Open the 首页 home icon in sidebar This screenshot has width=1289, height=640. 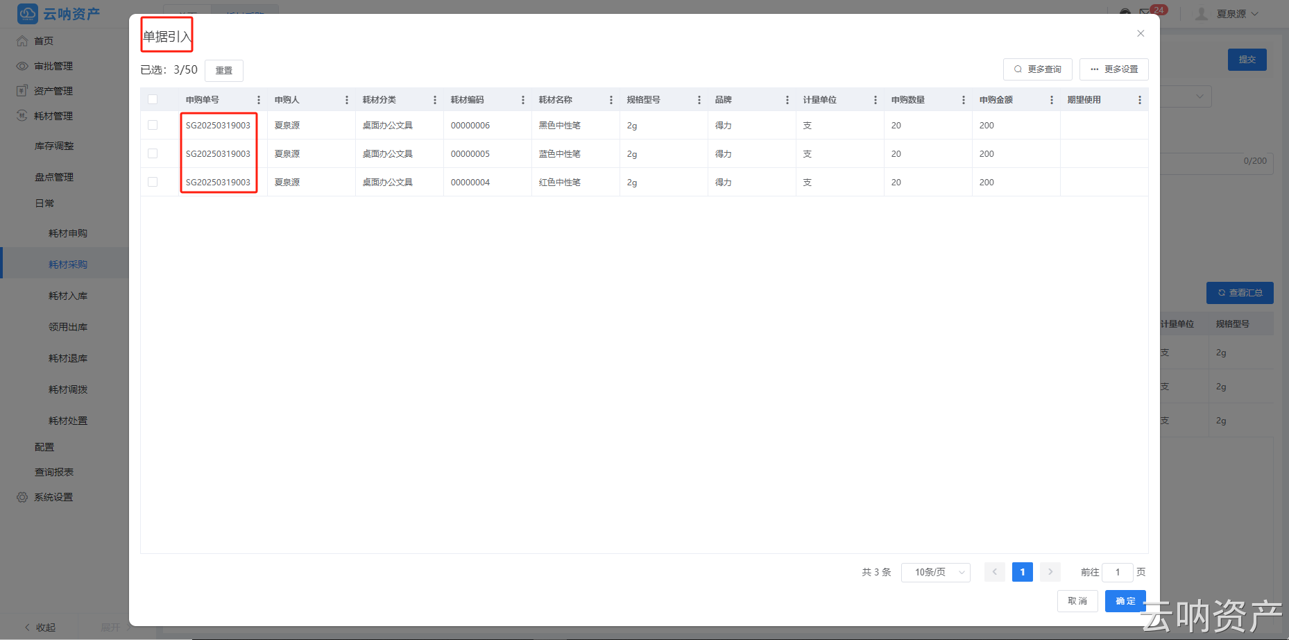tap(22, 41)
